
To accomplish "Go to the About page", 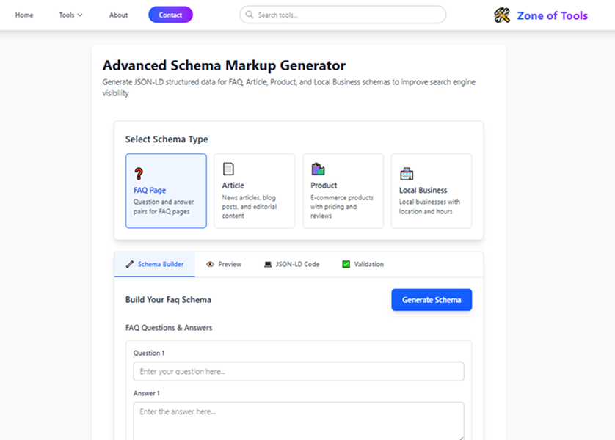I will 118,15.
